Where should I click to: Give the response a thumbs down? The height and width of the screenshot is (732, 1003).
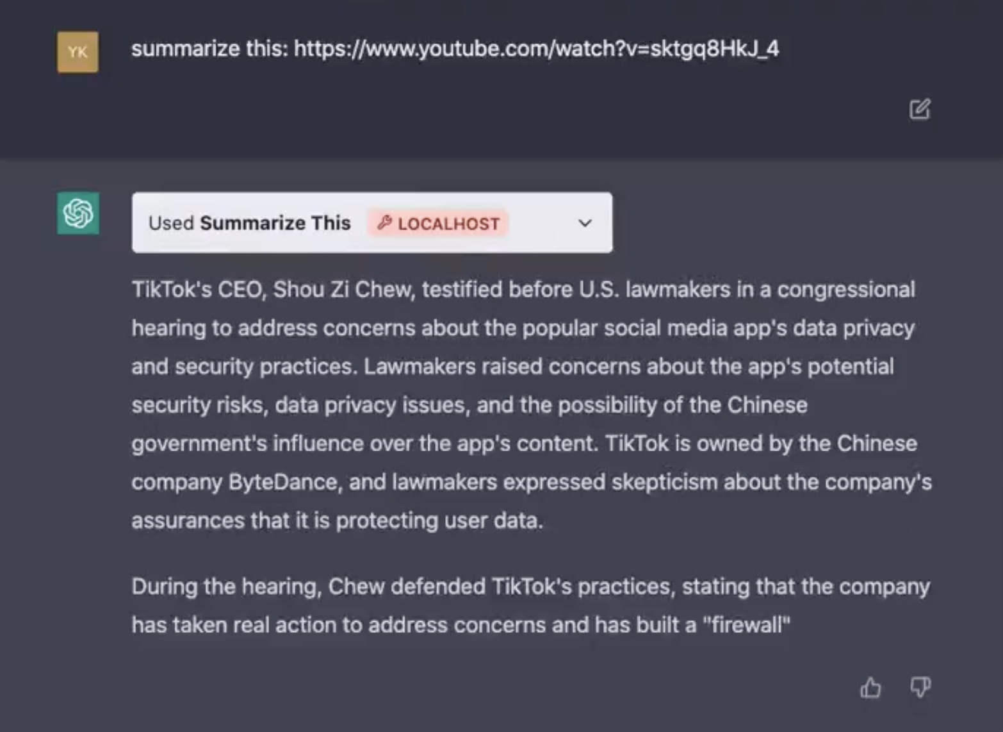tap(920, 688)
